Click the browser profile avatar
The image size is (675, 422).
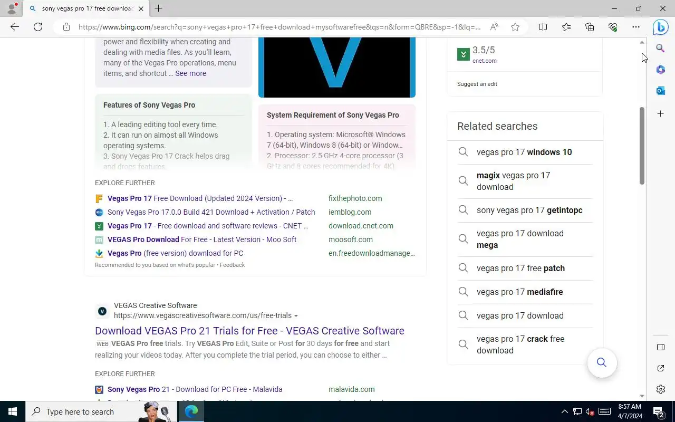[x=12, y=8]
